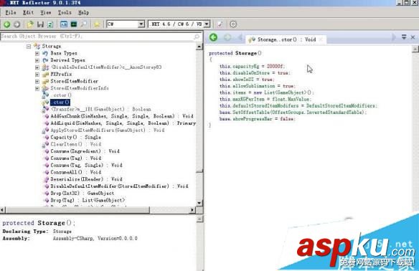Click the blue Assembly Browser toolbar icon
The height and width of the screenshot is (271, 419).
(64, 24)
